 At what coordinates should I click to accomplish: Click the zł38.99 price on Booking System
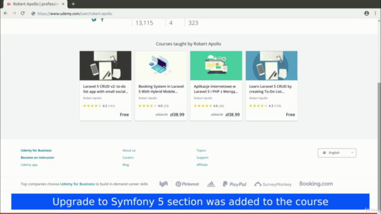click(177, 115)
